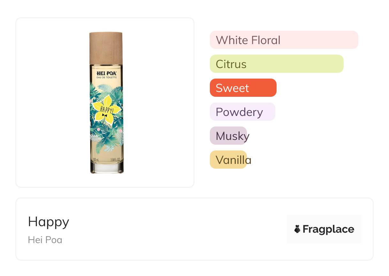Select the White Floral accord bar
The height and width of the screenshot is (276, 389).
click(284, 40)
